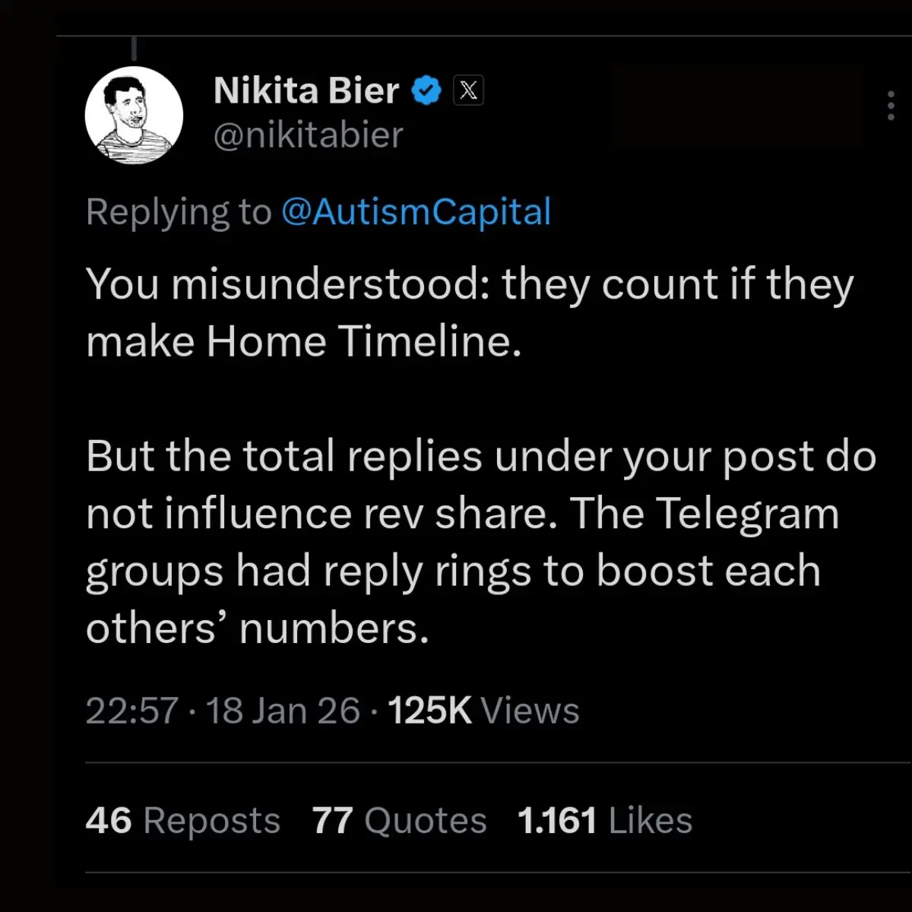Click the 'Replying to' label
Viewport: 912px width, 912px height.
(179, 212)
